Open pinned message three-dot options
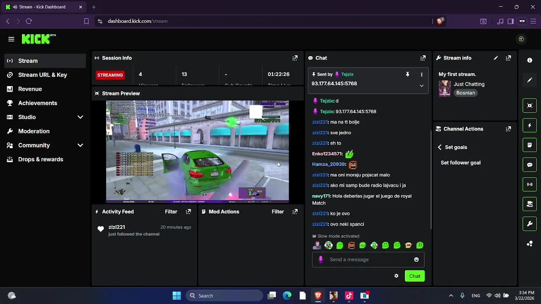The width and height of the screenshot is (541, 304). click(x=421, y=74)
